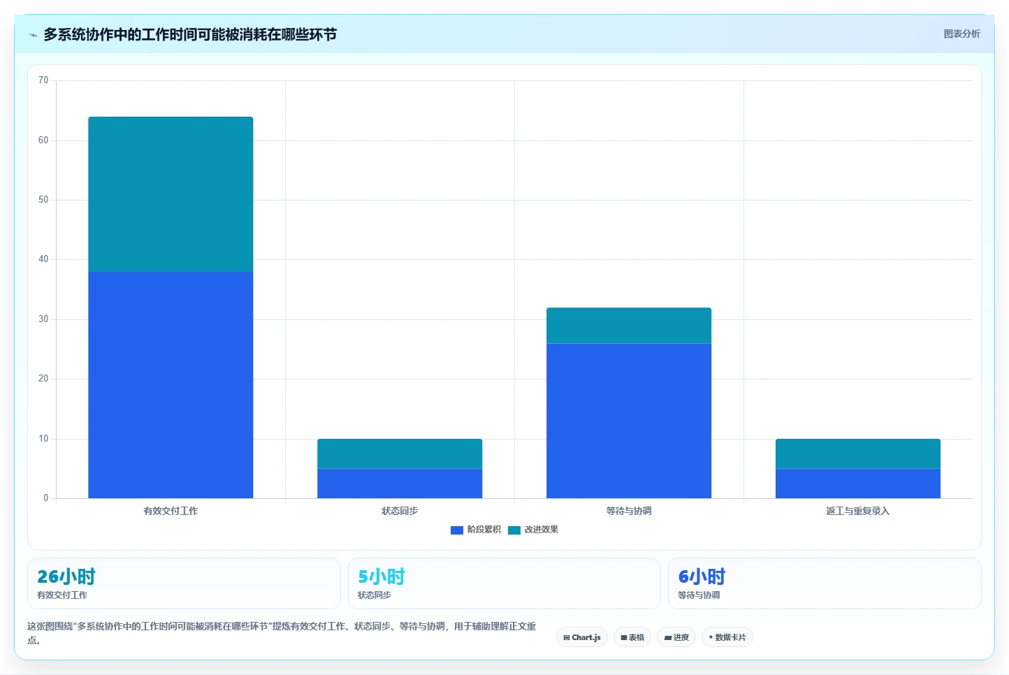Toggle the 阶段累积 legend color swatch

tap(457, 530)
